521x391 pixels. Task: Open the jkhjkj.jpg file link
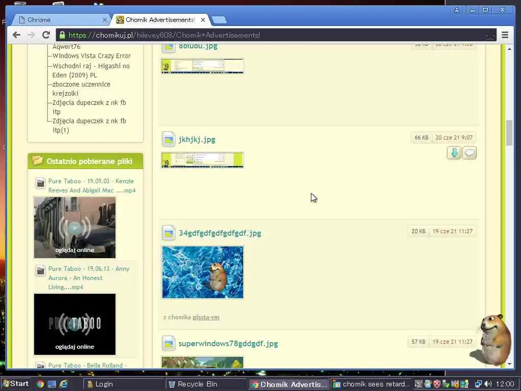pos(197,139)
